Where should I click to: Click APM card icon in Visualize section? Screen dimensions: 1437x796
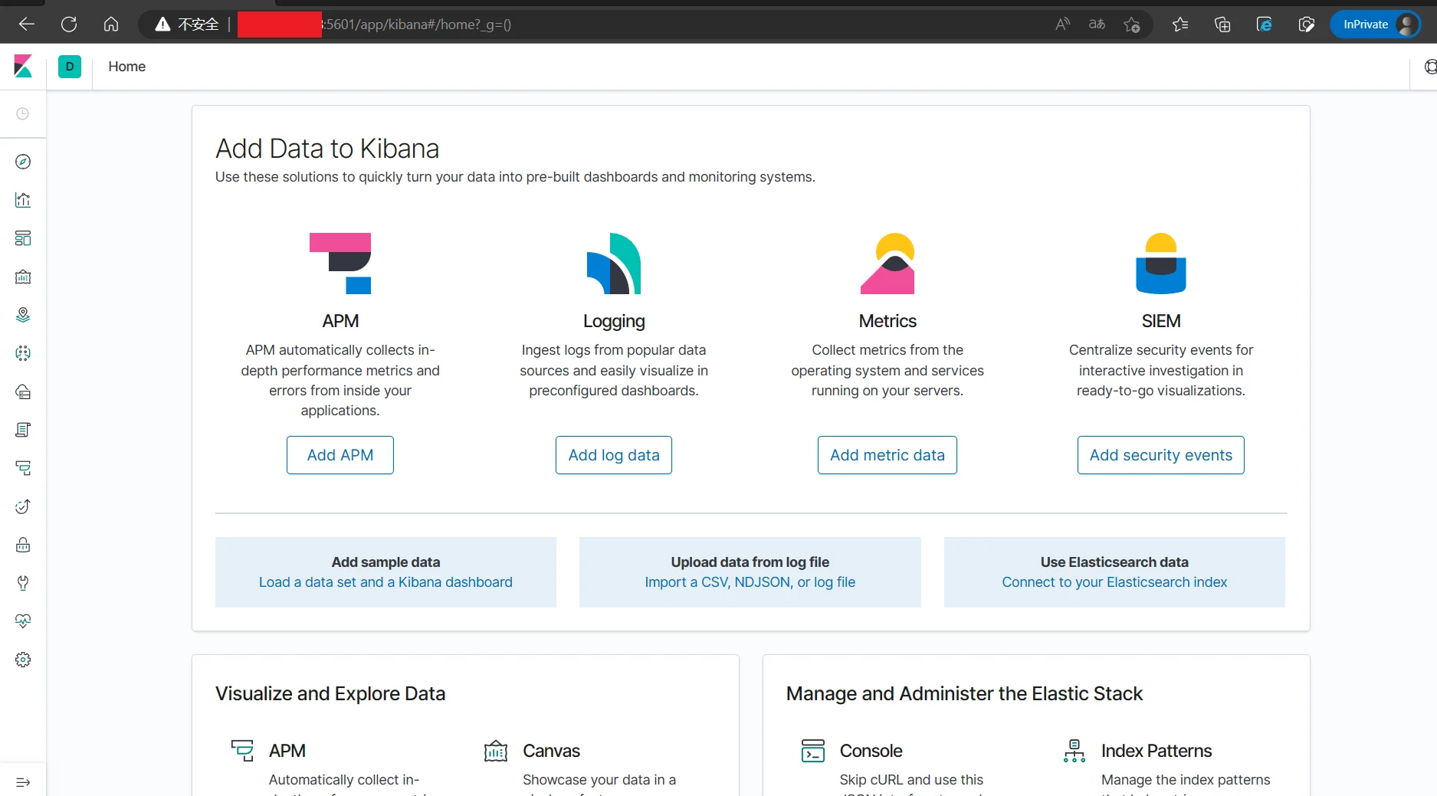[242, 751]
